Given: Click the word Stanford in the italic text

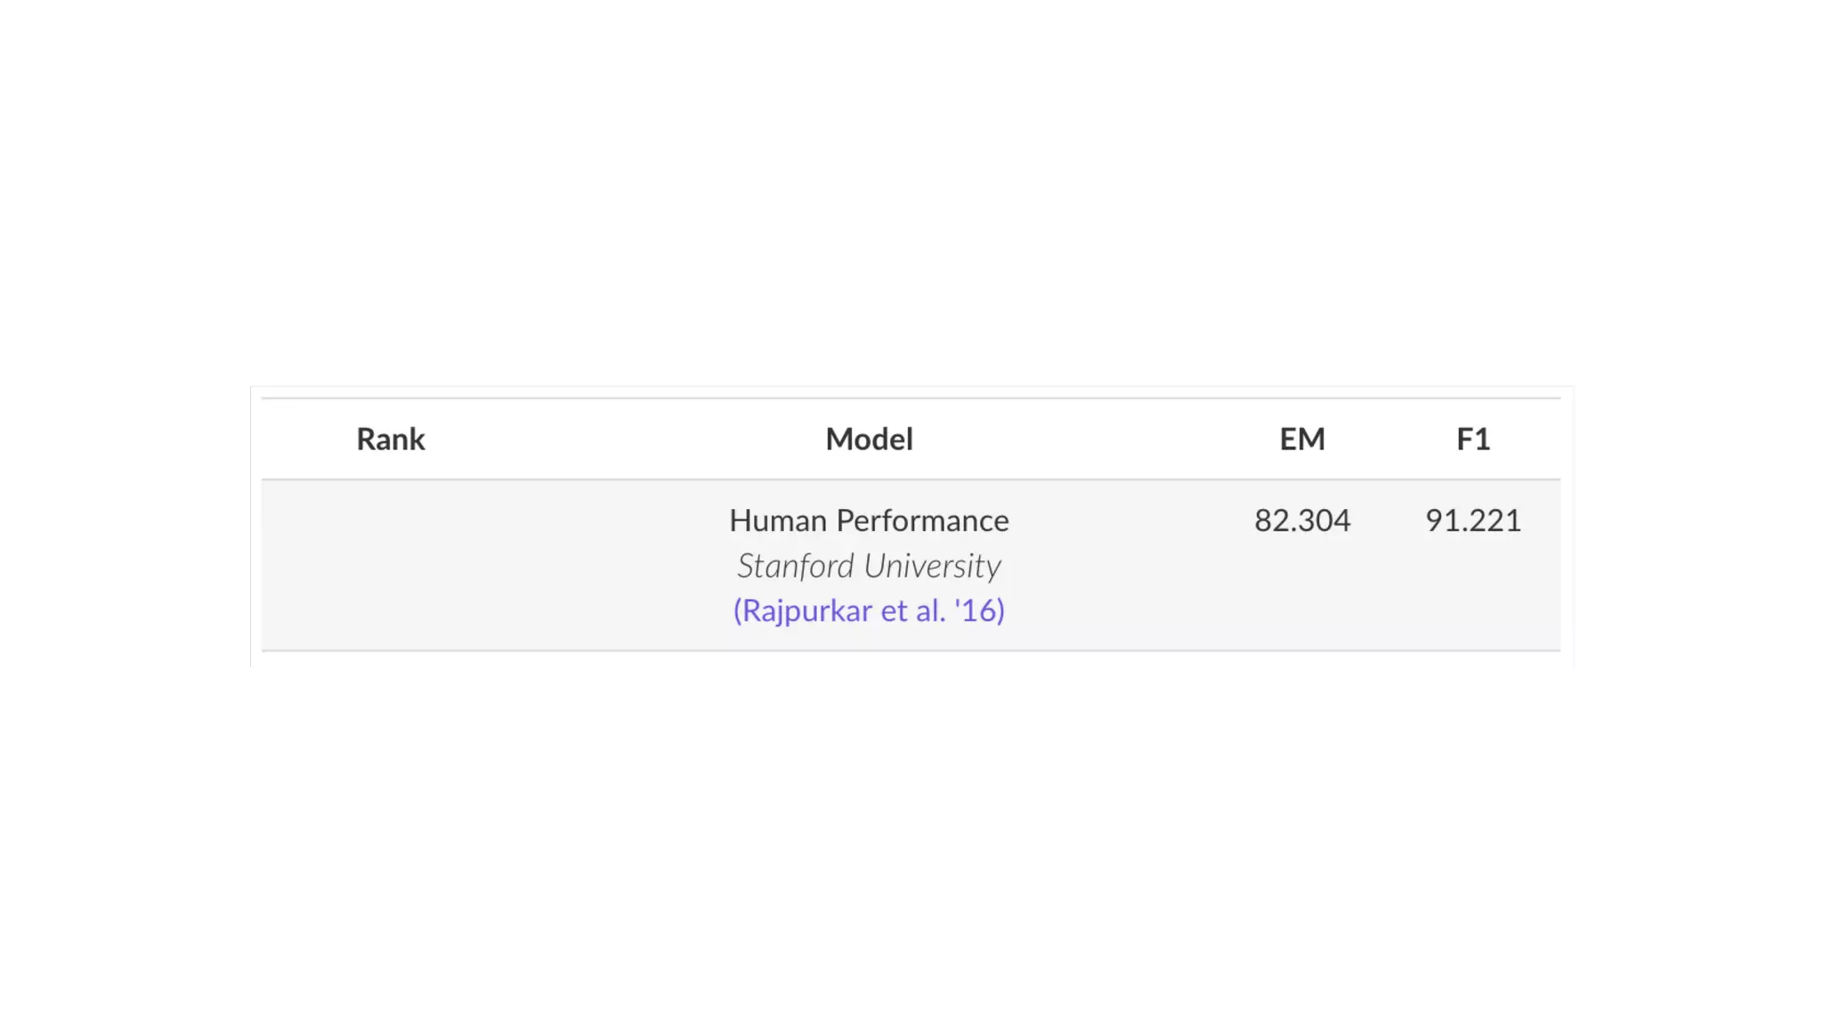Looking at the screenshot, I should 796,566.
